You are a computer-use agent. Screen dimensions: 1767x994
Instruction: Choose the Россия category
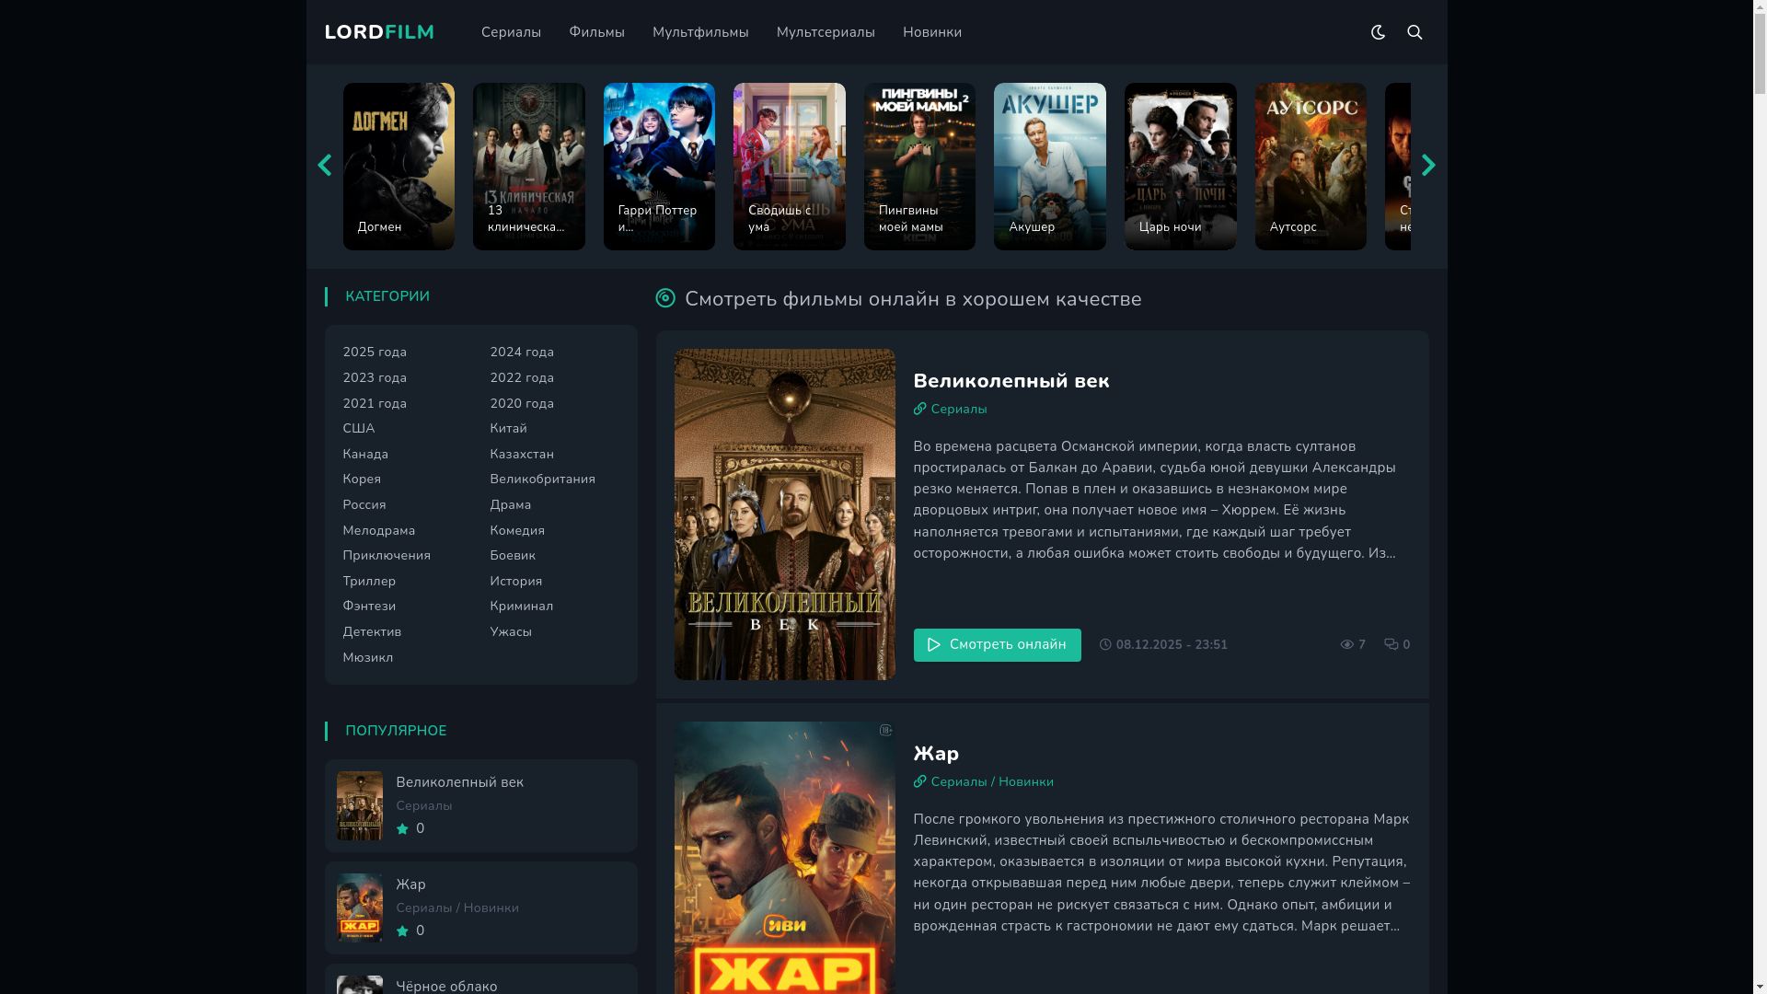point(364,505)
